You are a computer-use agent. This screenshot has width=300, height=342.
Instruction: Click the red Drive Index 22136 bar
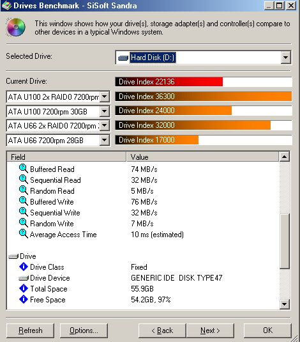[169, 82]
